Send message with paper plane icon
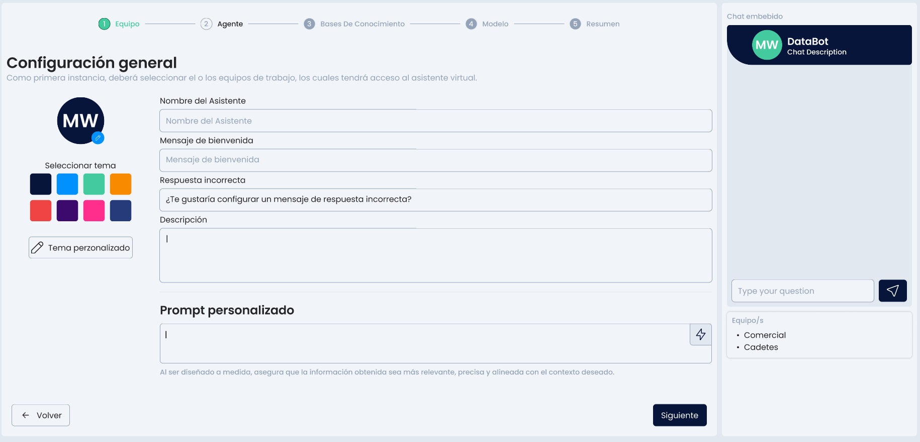 892,291
